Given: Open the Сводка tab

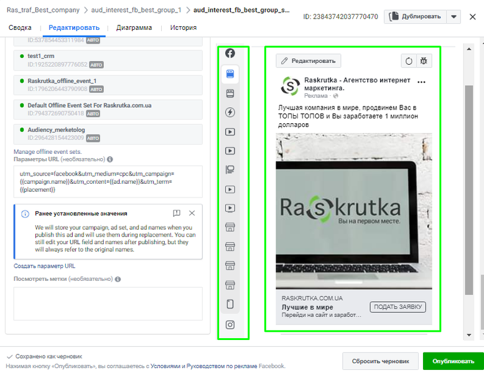Looking at the screenshot, I should (20, 28).
